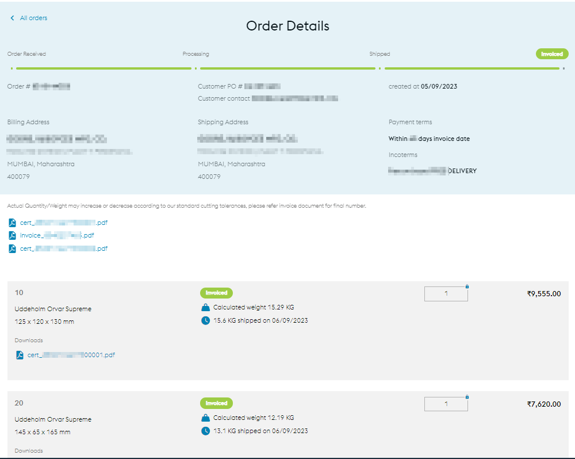The width and height of the screenshot is (575, 459).
Task: Select the quantity field for item 10
Action: point(446,294)
